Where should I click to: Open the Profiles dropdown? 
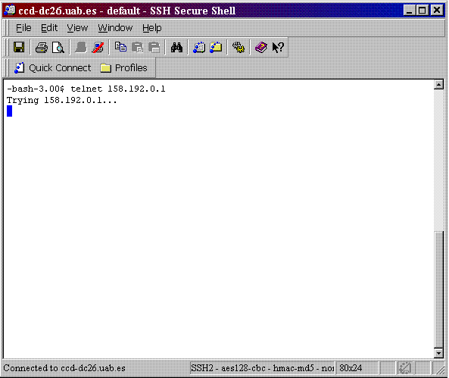coord(123,68)
